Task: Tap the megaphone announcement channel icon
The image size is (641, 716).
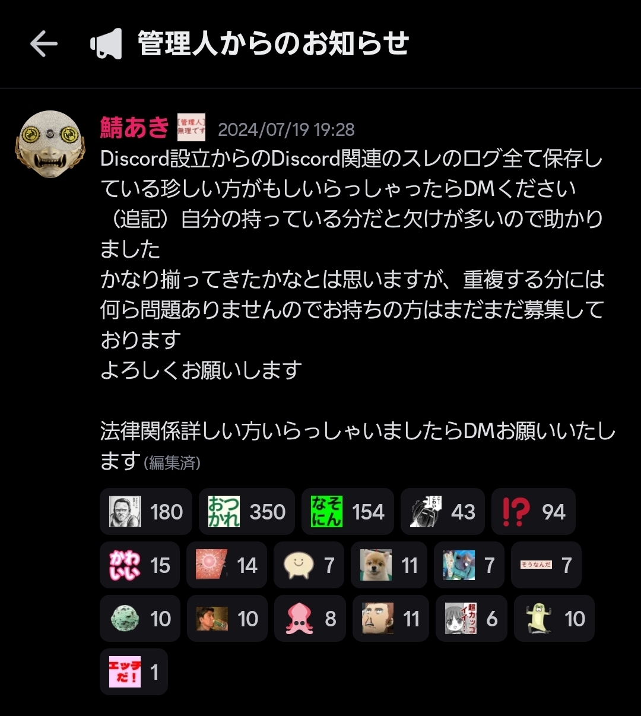Action: pos(106,44)
